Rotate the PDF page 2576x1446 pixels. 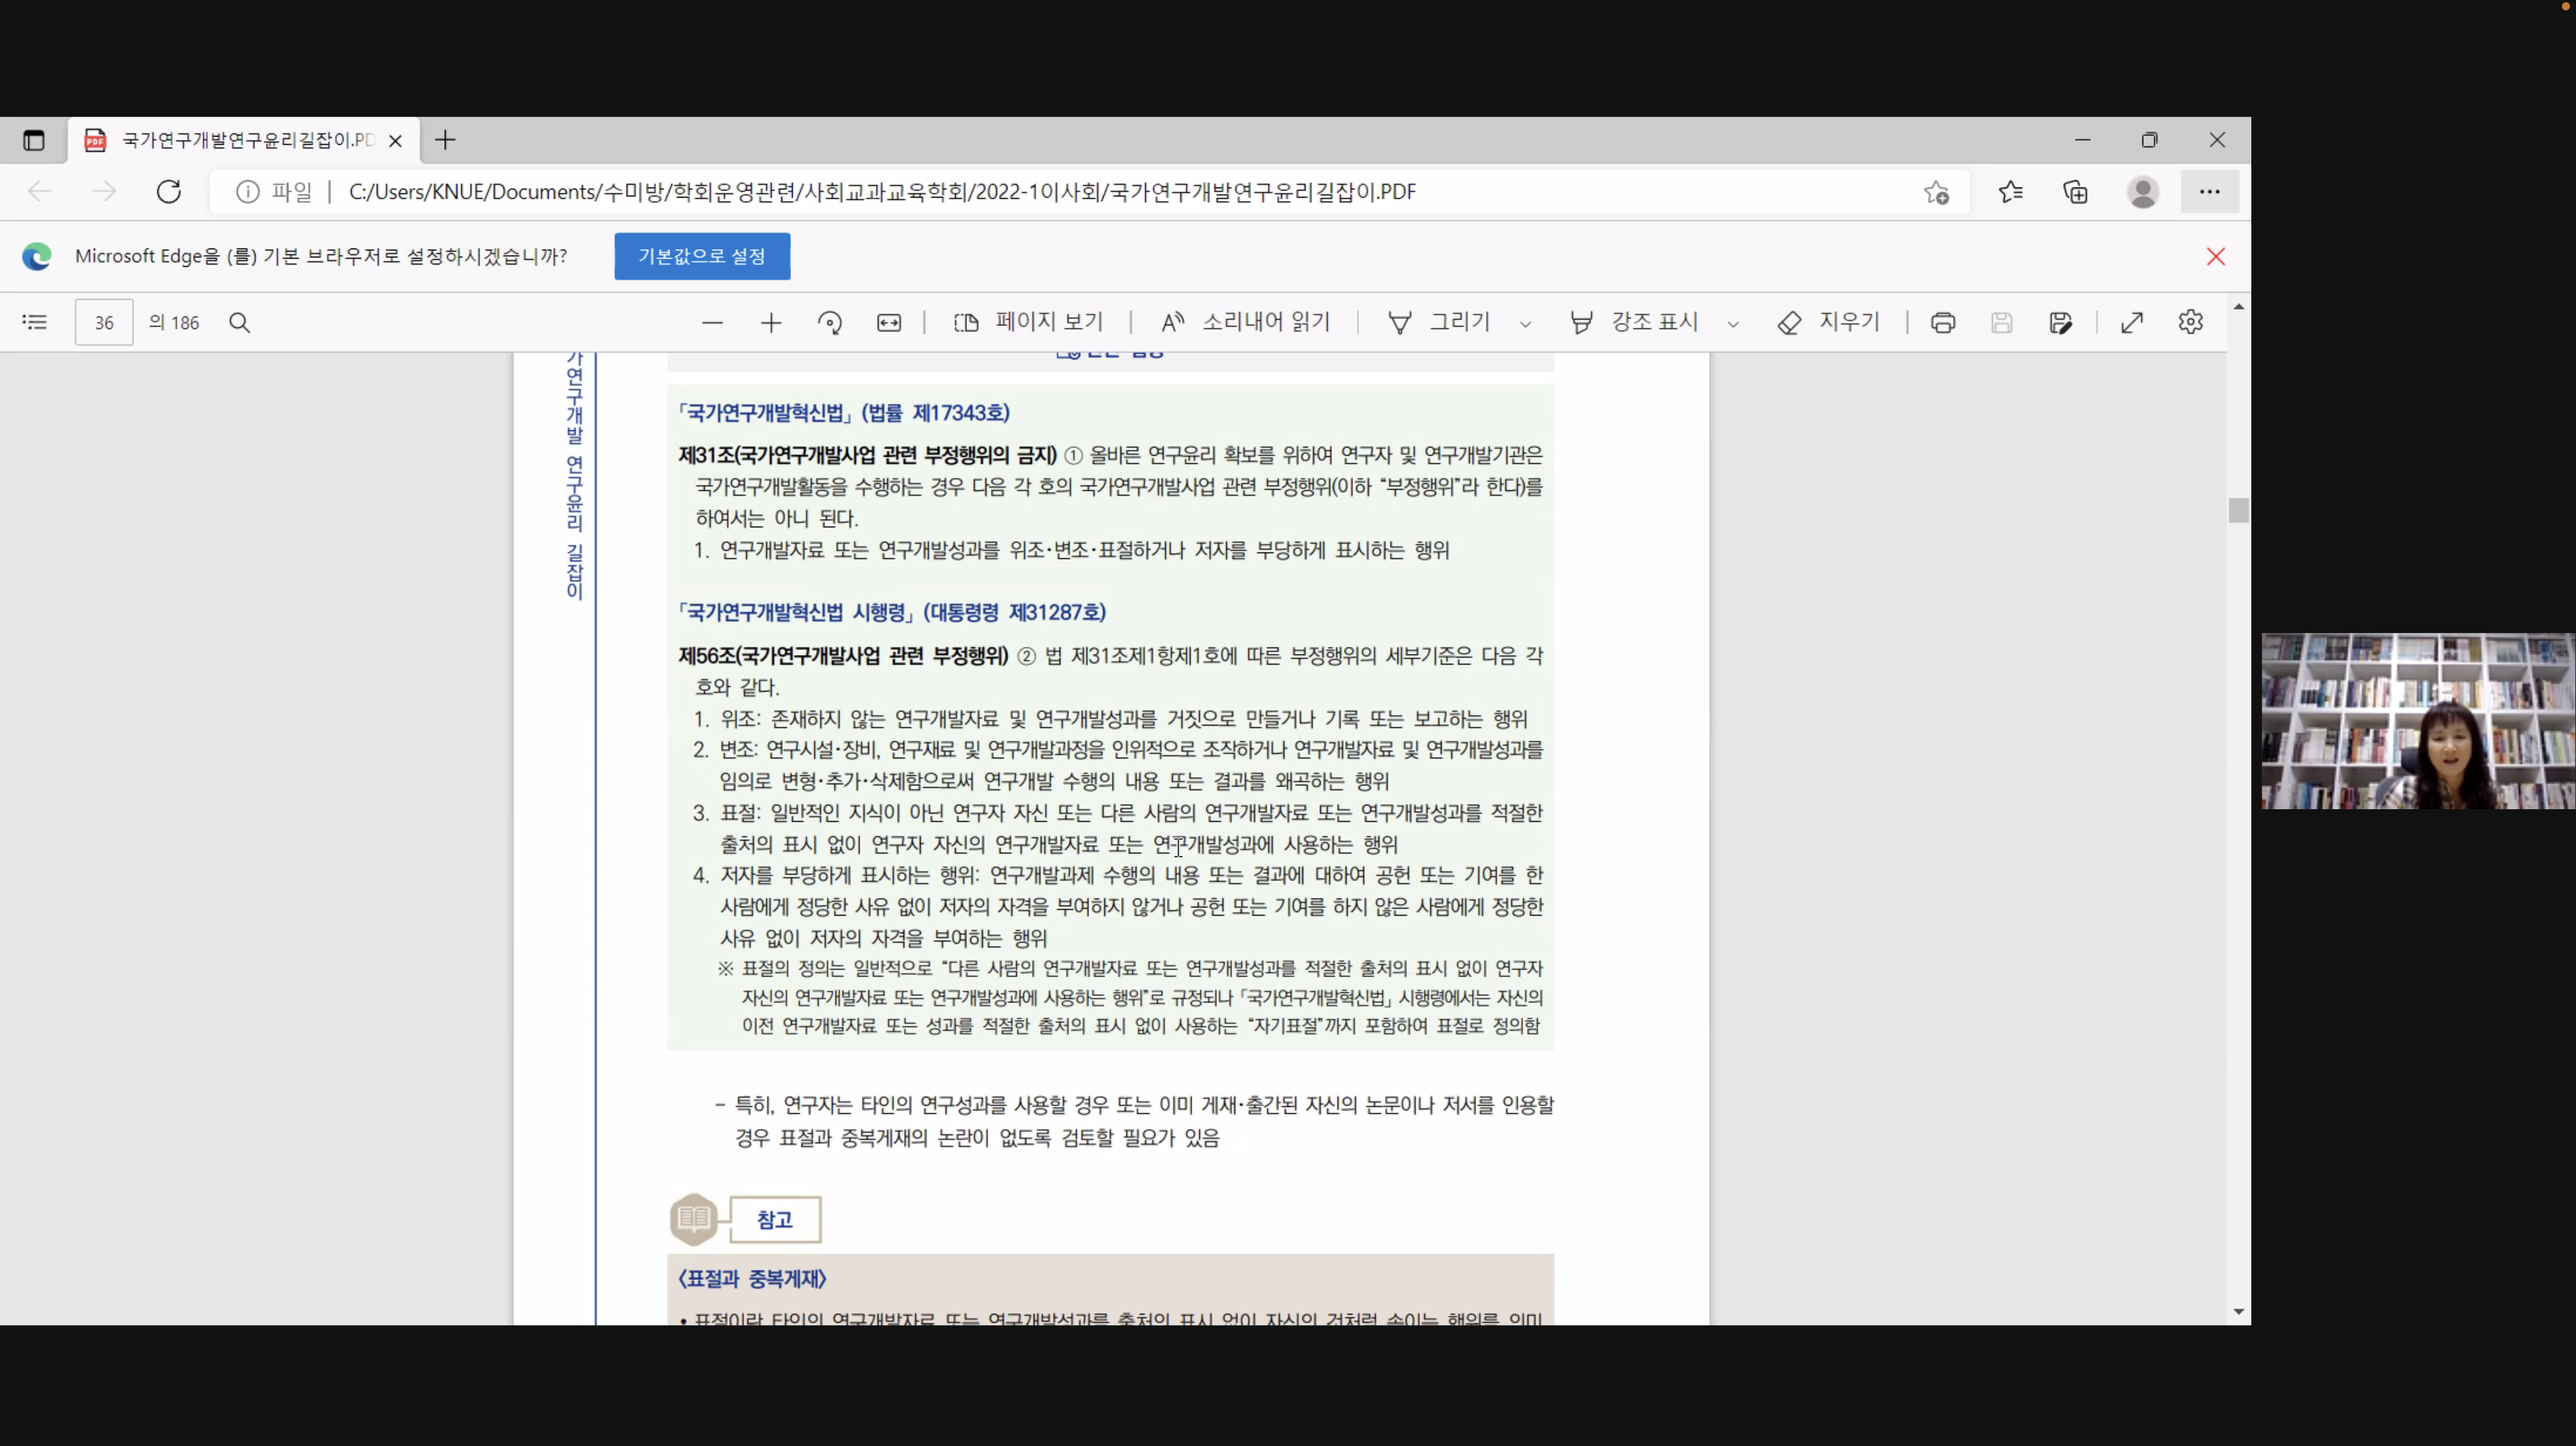830,322
